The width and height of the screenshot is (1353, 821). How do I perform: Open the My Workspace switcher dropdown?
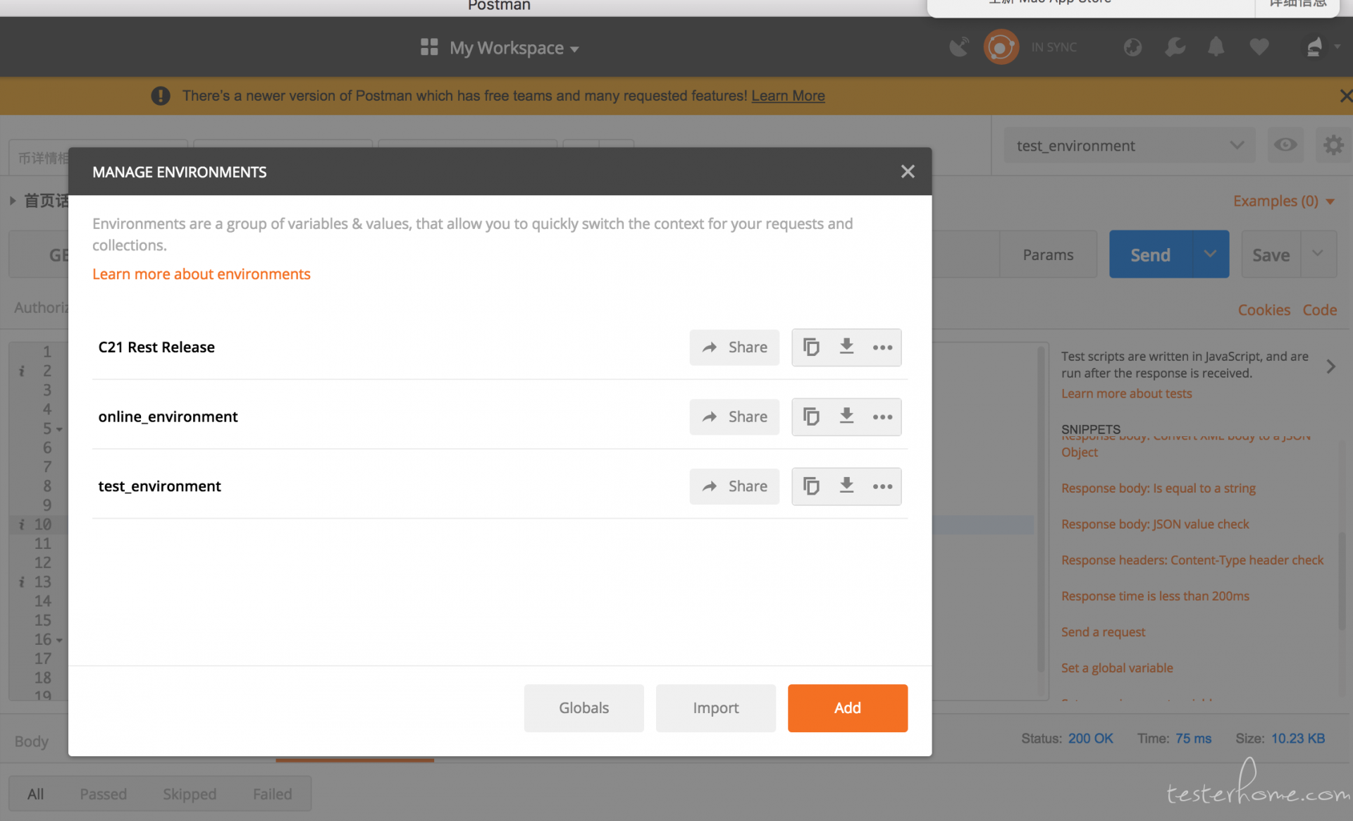coord(514,48)
